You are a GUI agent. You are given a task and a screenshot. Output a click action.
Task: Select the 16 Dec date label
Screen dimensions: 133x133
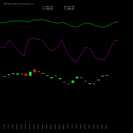(x=85, y=126)
